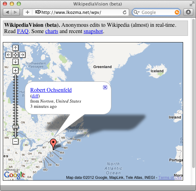The height and width of the screenshot is (191, 196).
Task: Reload the page with the refresh icon
Action: 125,12
